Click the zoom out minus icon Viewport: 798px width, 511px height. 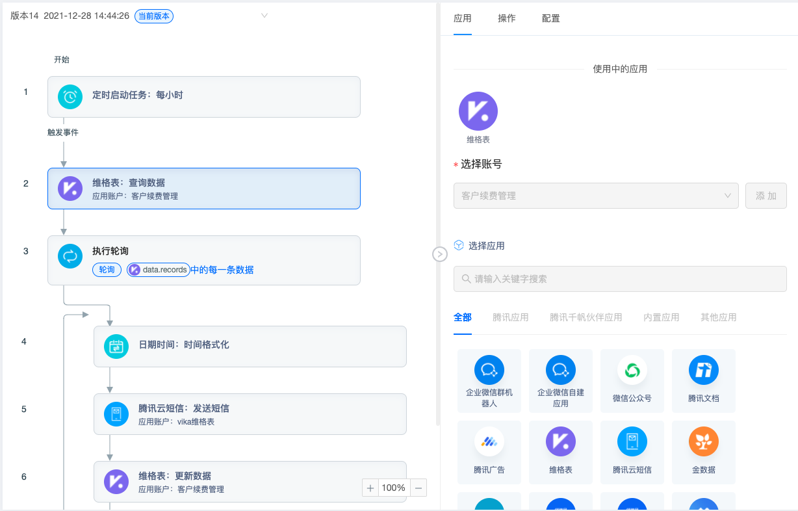(x=418, y=488)
